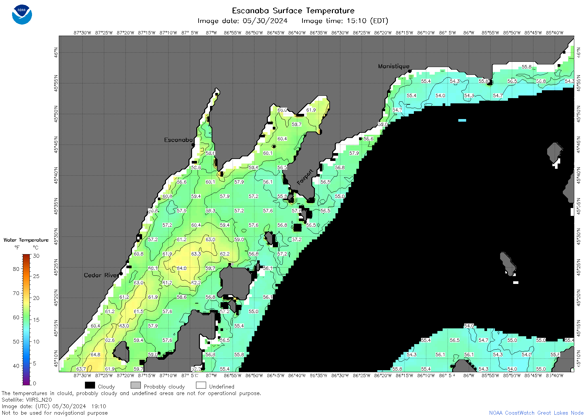Click the Not to be used for navigational purpose note

[55, 413]
